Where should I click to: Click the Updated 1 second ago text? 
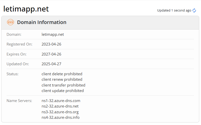coord(174,10)
